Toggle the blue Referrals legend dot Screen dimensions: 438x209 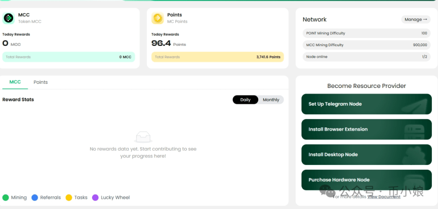click(34, 198)
